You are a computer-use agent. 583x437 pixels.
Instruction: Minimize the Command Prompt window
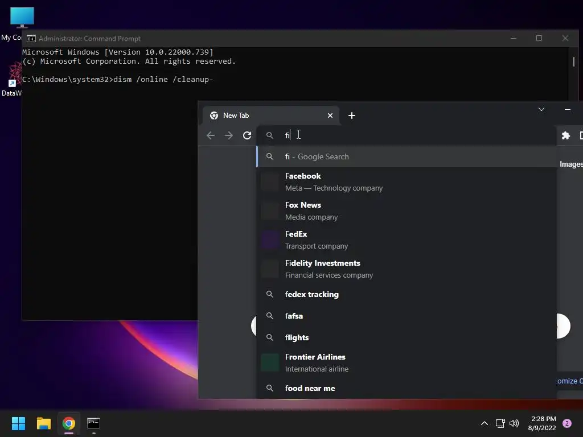(x=514, y=38)
